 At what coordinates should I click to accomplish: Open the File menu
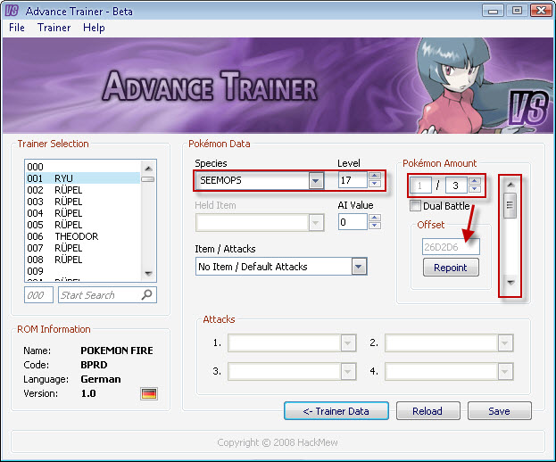17,28
